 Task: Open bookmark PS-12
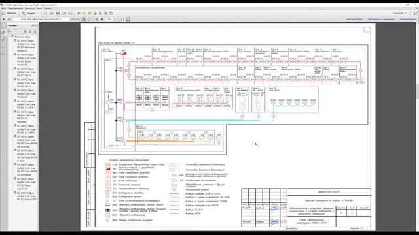click(26, 183)
